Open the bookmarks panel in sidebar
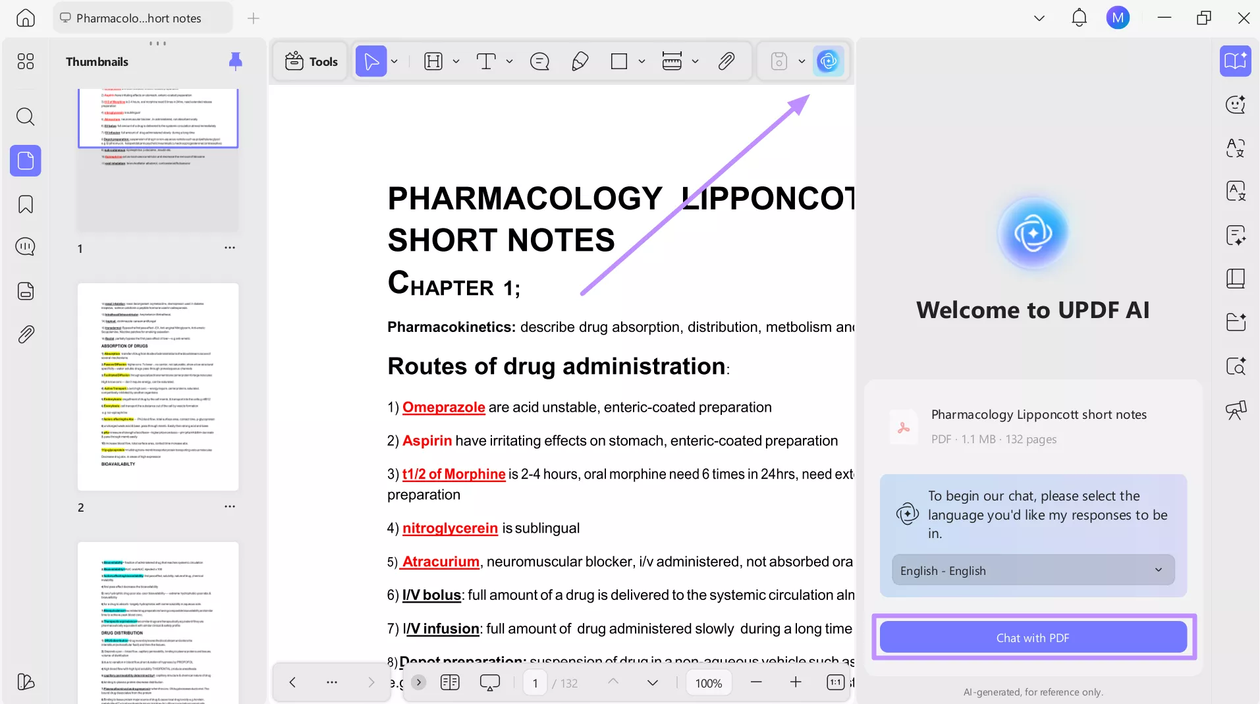Screen dimensions: 1260x704 [25, 204]
